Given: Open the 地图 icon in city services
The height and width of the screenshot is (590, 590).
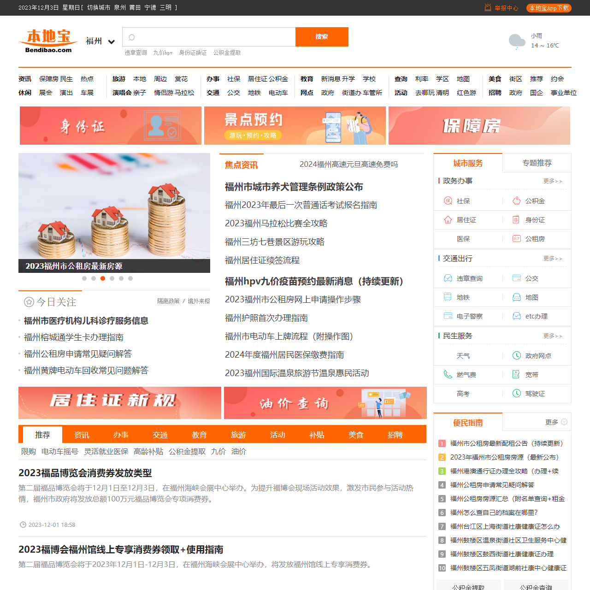Looking at the screenshot, I should [517, 297].
